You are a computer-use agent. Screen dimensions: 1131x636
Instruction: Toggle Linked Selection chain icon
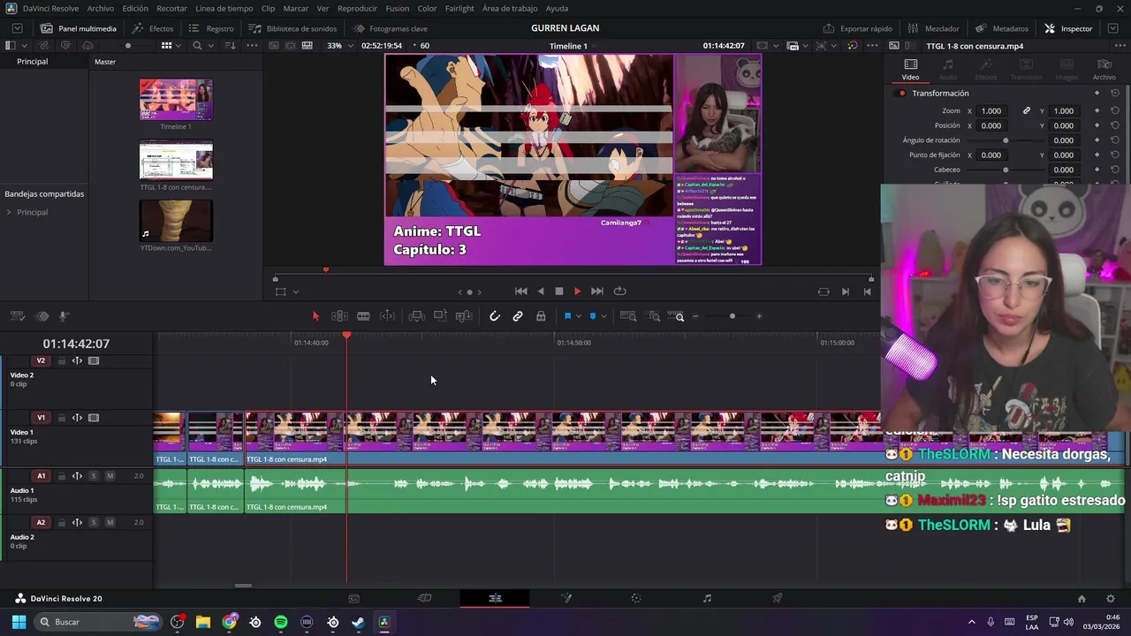[518, 316]
